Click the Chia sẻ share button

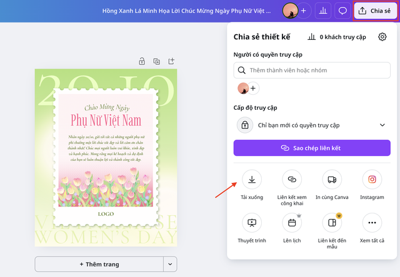point(375,11)
